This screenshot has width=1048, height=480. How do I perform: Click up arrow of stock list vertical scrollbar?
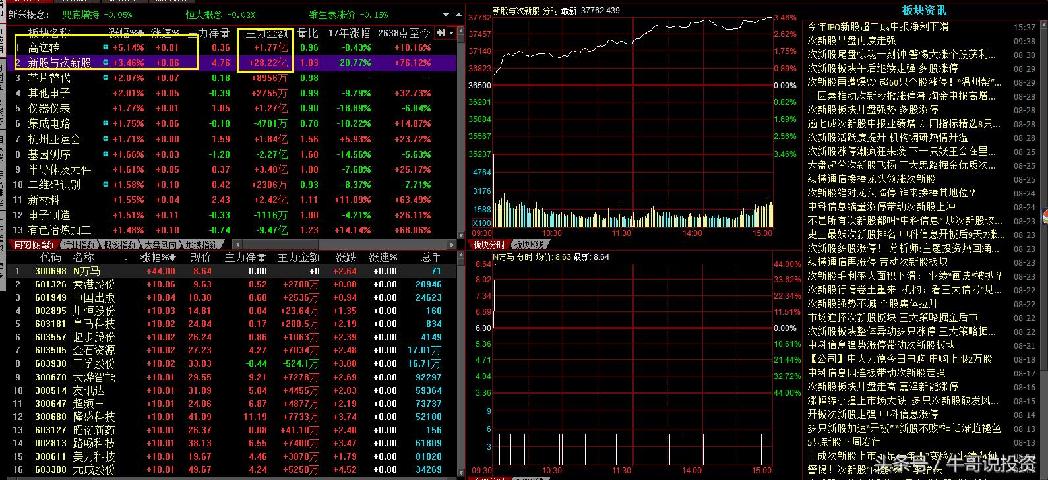tap(461, 255)
